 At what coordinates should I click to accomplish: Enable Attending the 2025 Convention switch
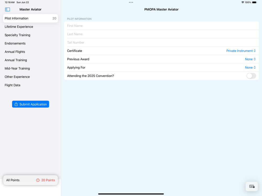click(x=251, y=76)
